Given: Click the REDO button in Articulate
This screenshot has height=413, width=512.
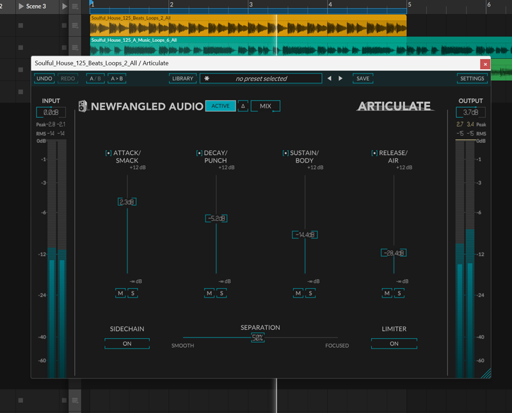Looking at the screenshot, I should pyautogui.click(x=68, y=78).
